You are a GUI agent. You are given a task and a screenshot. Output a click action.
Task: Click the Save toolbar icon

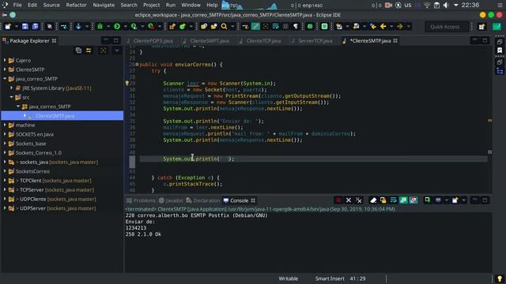tap(25, 26)
